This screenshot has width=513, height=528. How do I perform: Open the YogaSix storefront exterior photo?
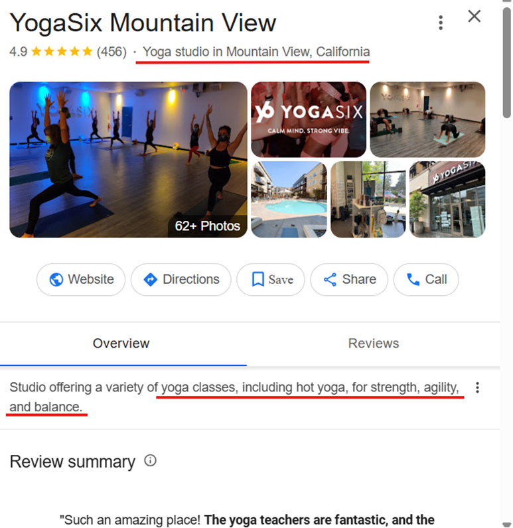[x=447, y=200]
